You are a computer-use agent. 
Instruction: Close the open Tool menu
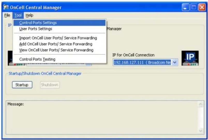coord(18,15)
